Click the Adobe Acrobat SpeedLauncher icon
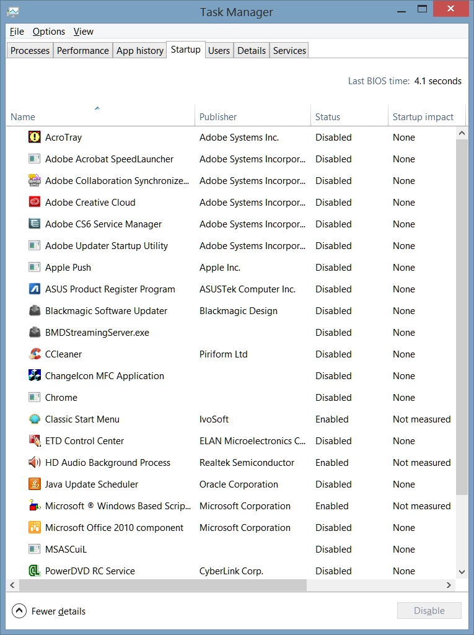 [x=35, y=159]
